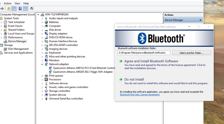
Task: Select Device Manager in console tree
Action: point(17,41)
